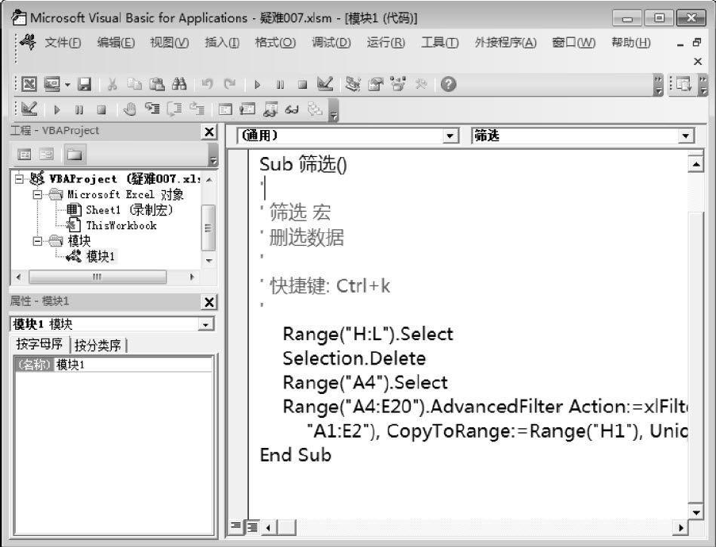Click Reset stop icon in standard toolbar

point(302,85)
